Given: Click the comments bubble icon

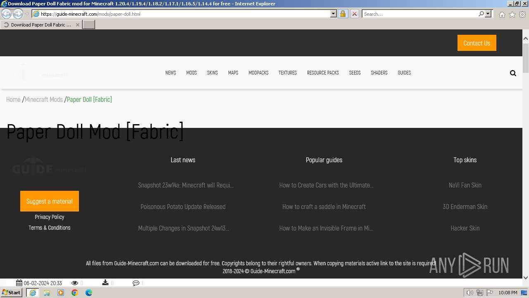Looking at the screenshot, I should (136, 283).
